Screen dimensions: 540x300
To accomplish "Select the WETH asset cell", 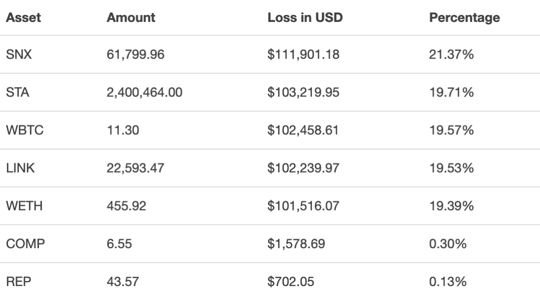I will tap(24, 206).
